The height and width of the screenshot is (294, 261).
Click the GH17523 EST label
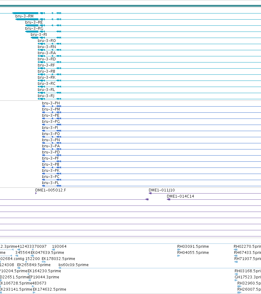[248, 277]
